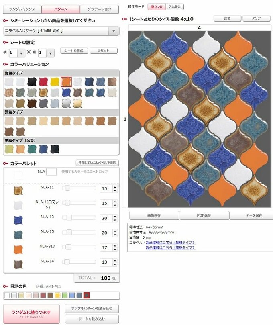Choose the selected orange glazed tile swatch

coord(66,82)
